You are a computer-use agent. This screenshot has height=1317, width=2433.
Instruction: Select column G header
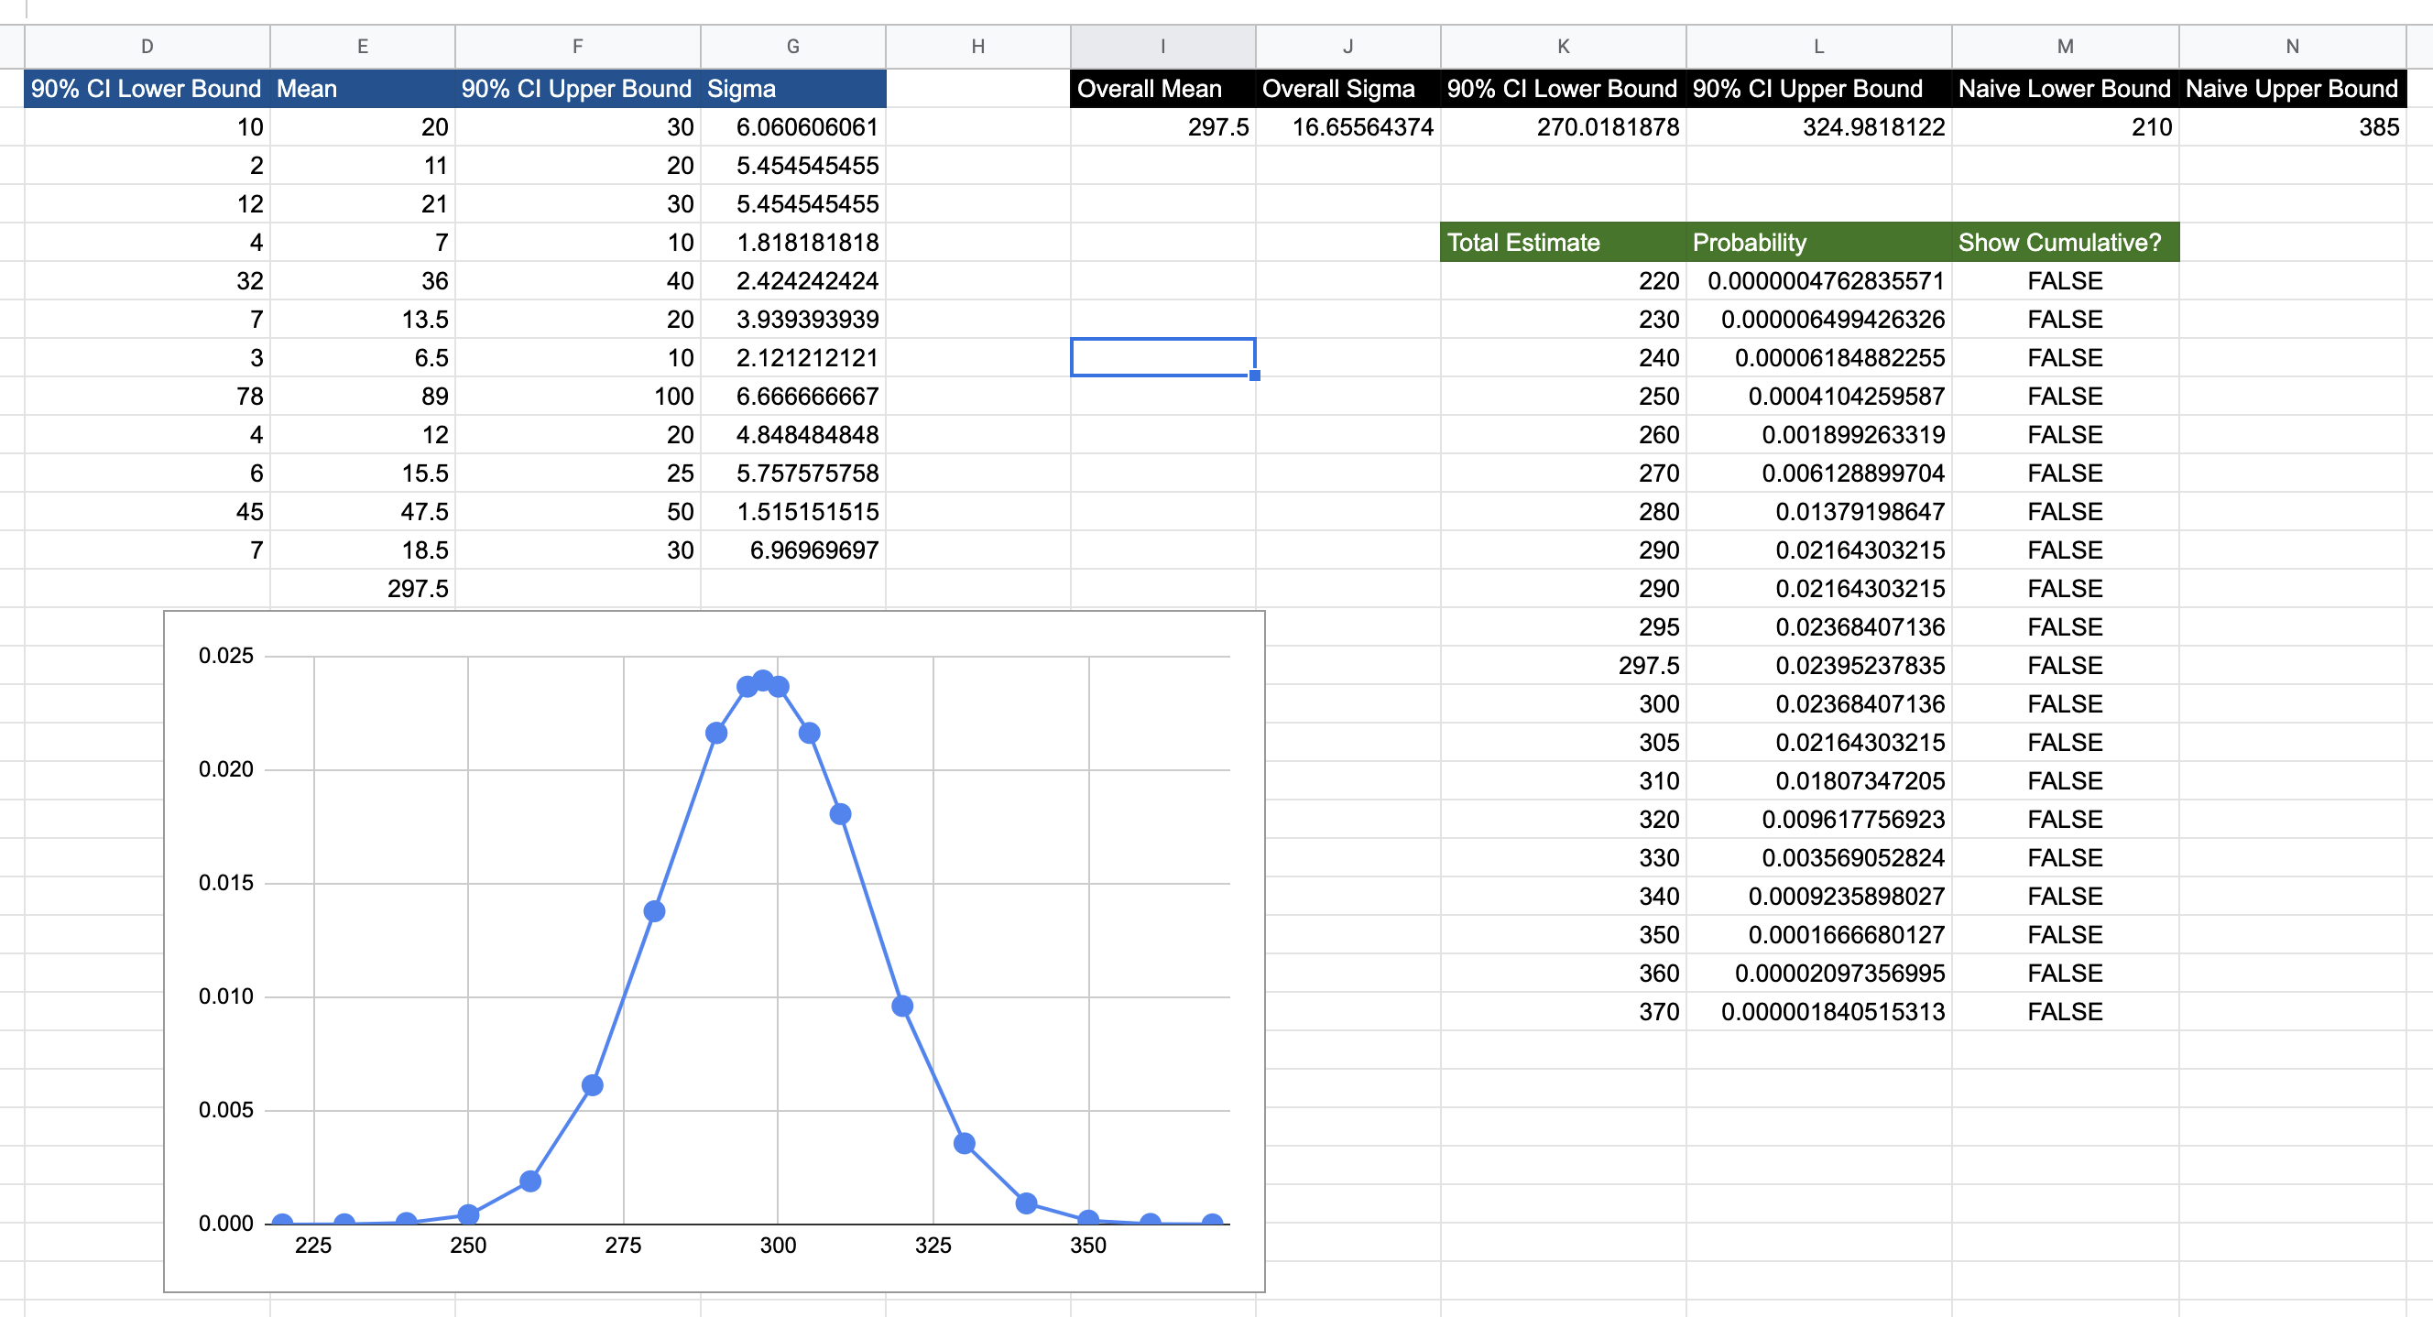click(793, 47)
